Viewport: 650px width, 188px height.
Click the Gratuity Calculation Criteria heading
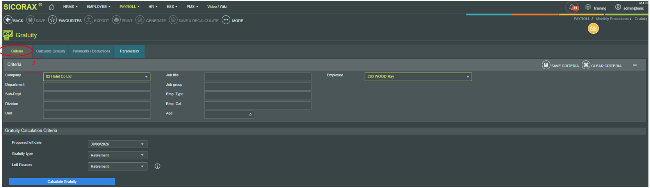coord(31,130)
